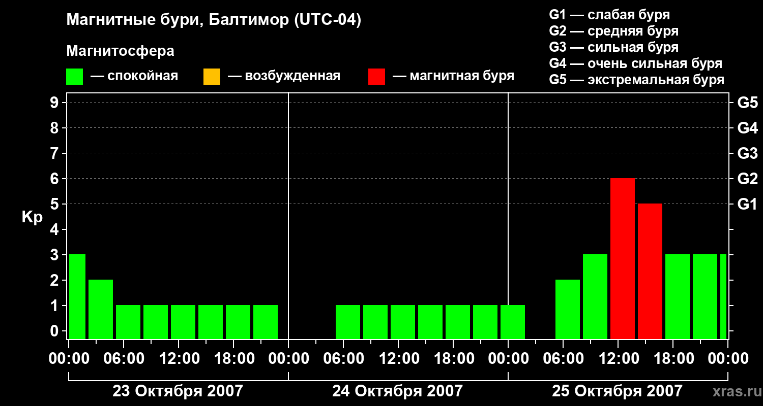Click the yellow 'возбужденная' legend swatch
763x406 pixels.
pyautogui.click(x=212, y=76)
